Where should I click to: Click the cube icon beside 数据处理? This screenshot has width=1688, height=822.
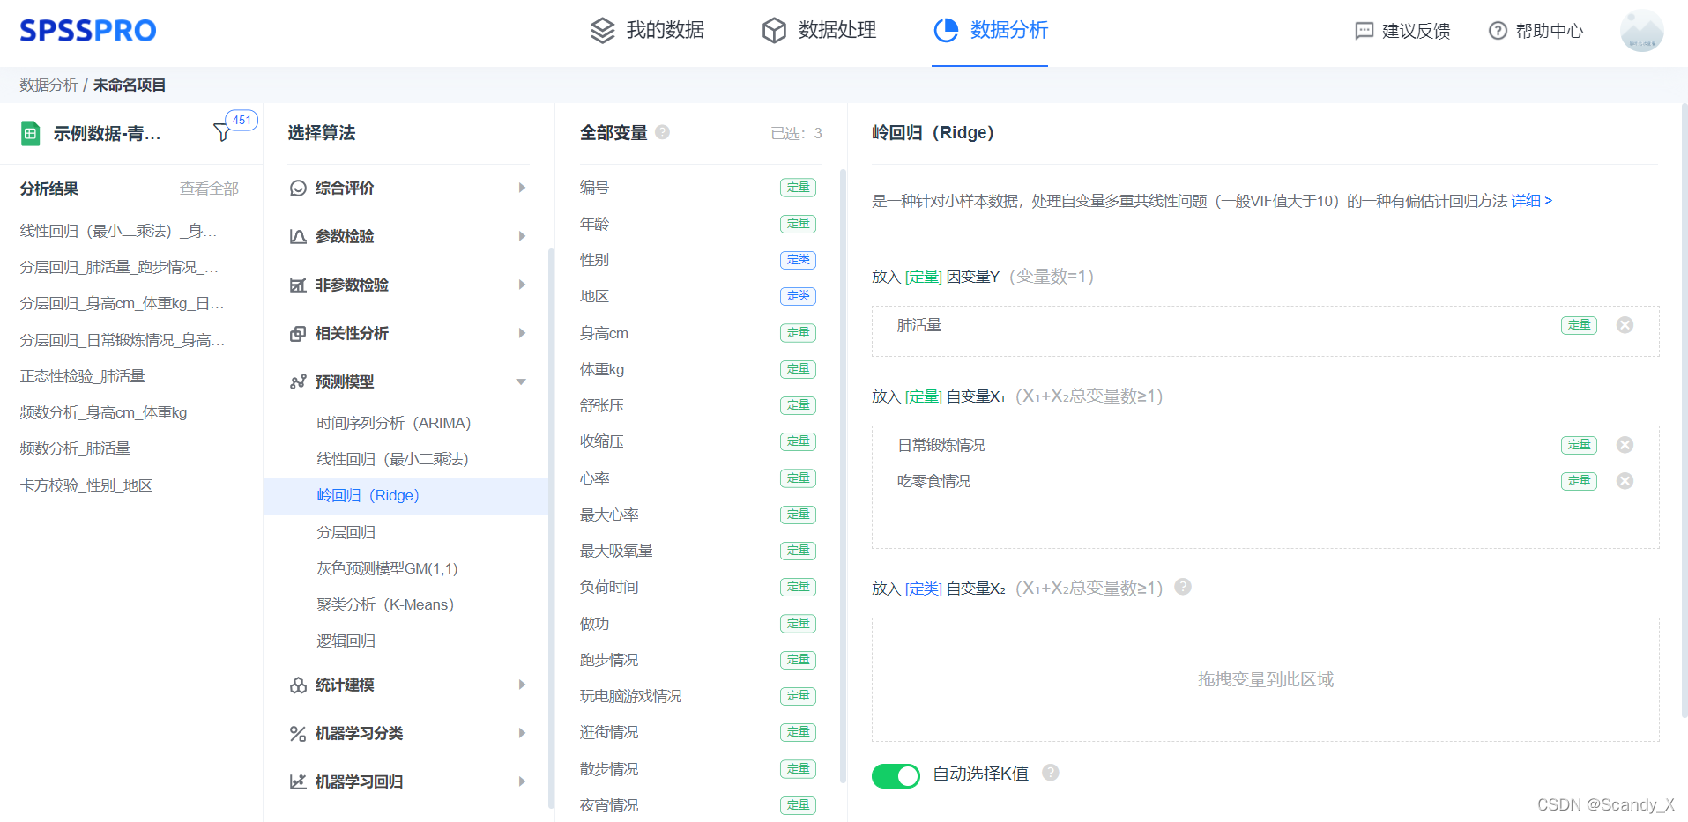(x=774, y=31)
